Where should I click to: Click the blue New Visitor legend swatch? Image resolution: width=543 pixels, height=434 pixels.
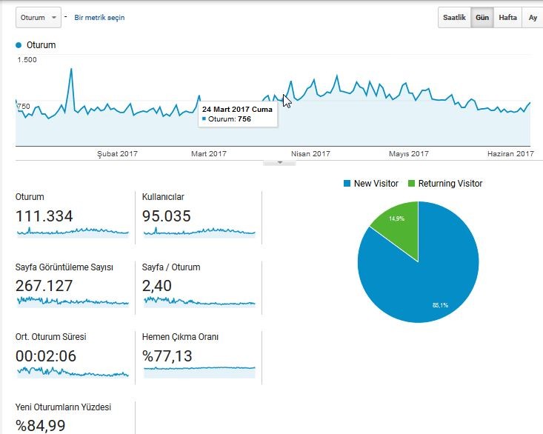click(x=347, y=184)
